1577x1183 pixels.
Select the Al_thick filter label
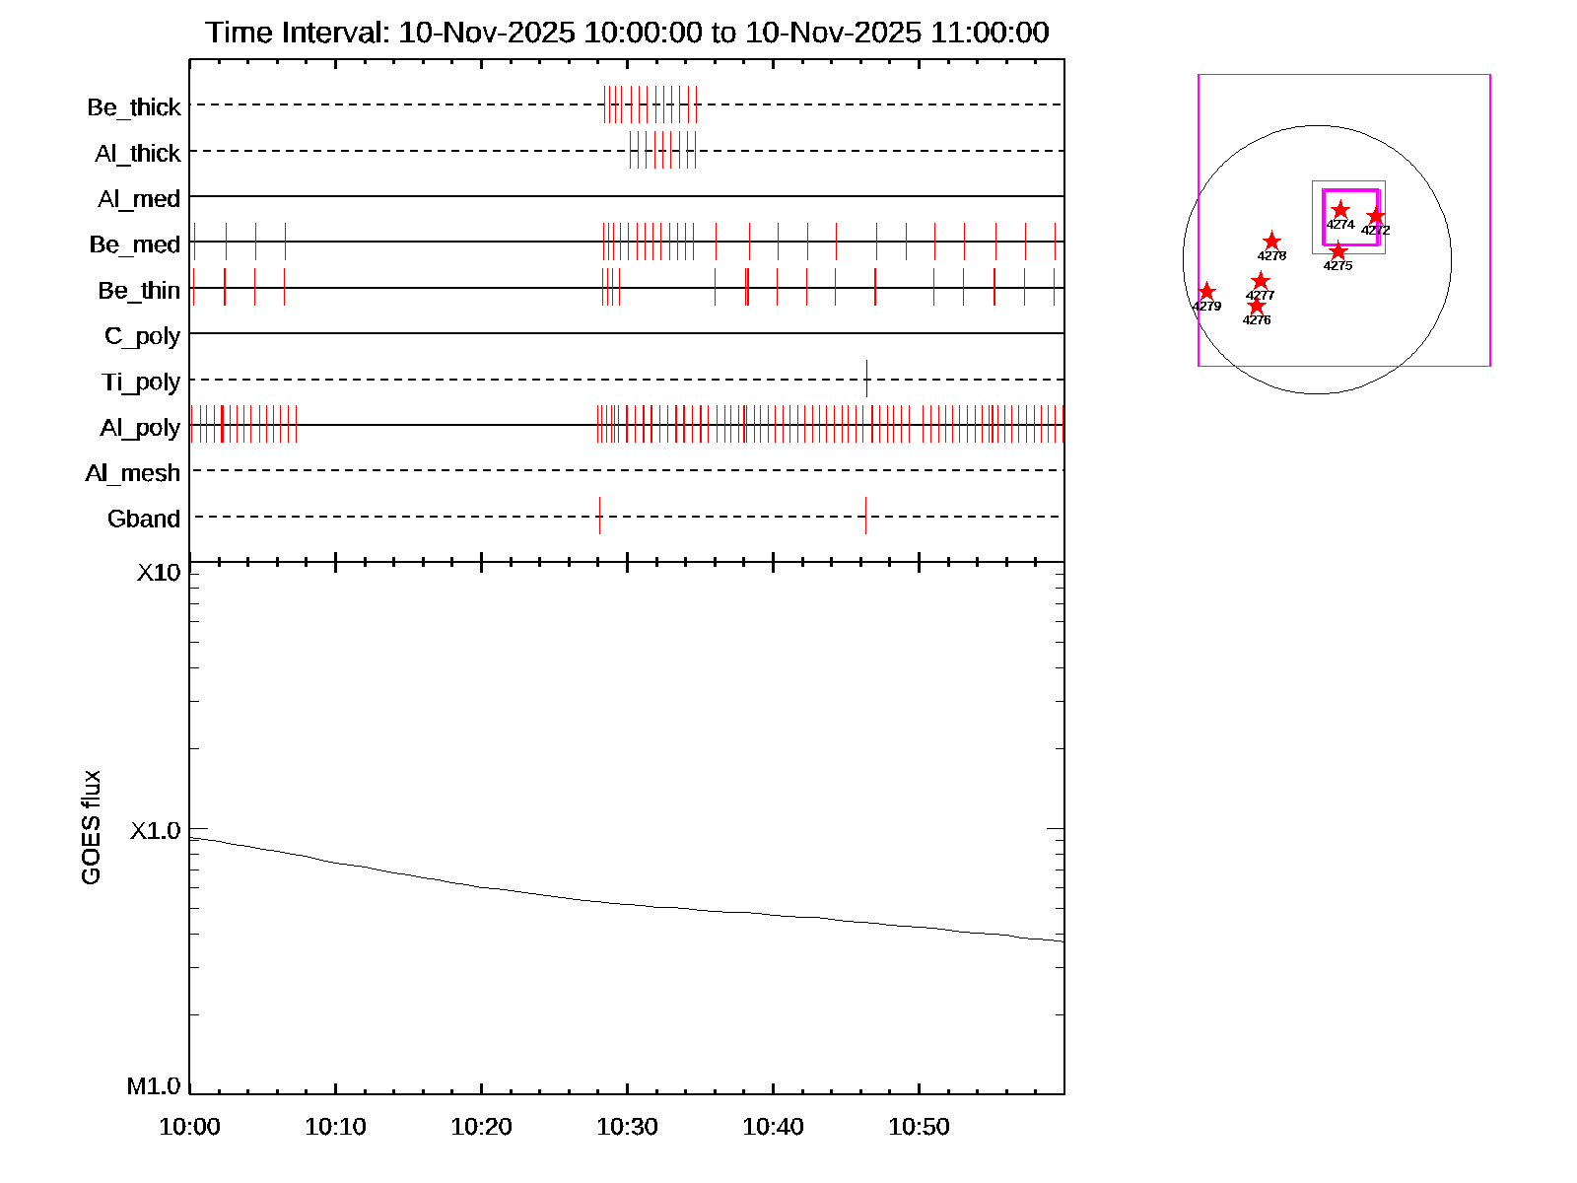click(138, 154)
